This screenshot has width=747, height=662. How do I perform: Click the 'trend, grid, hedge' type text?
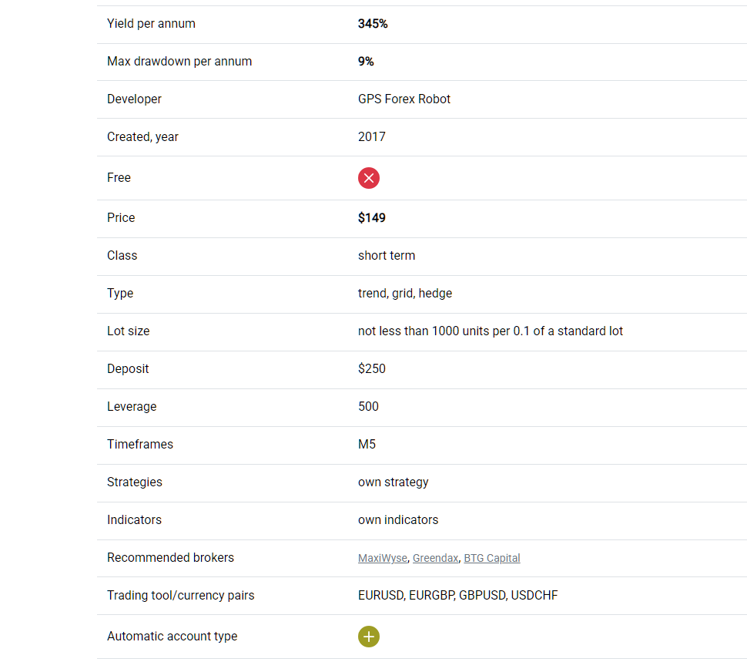[405, 294]
